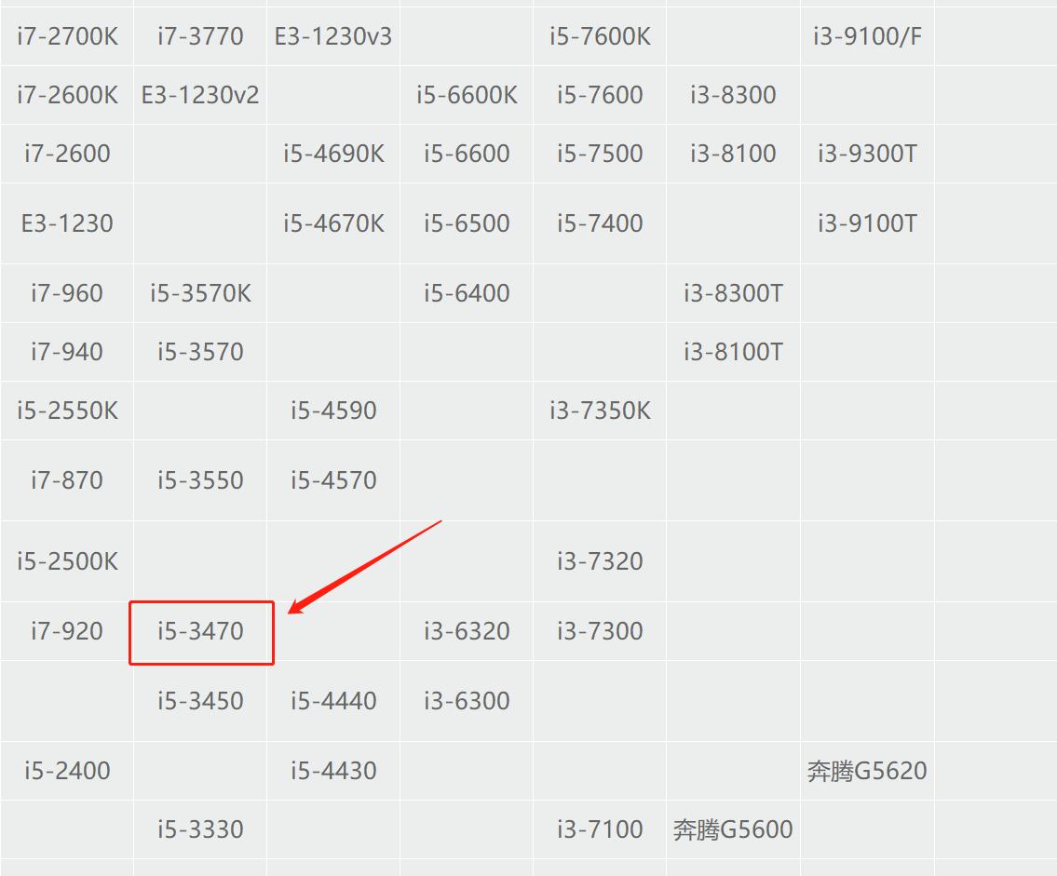Select the i5-6400 entry

pos(467,294)
